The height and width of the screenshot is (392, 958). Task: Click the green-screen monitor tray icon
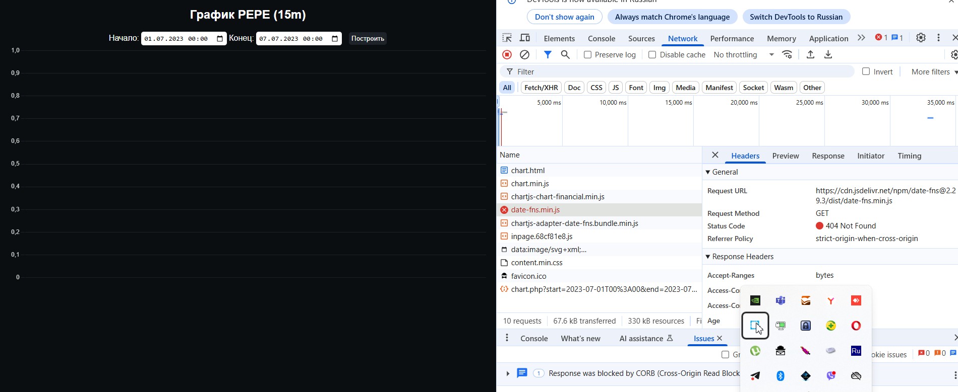coord(781,326)
